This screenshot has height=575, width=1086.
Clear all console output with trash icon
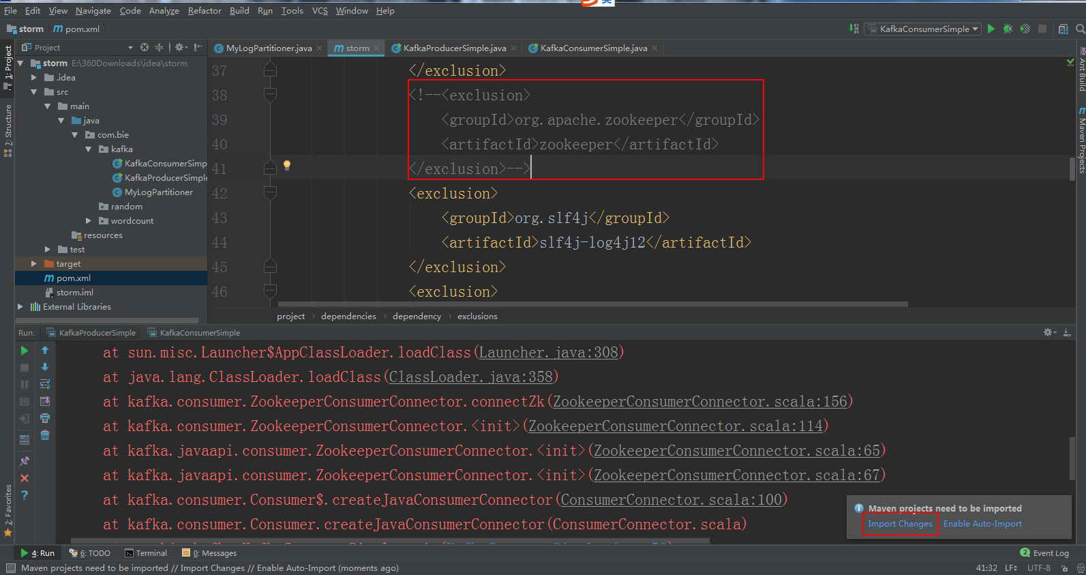point(45,435)
